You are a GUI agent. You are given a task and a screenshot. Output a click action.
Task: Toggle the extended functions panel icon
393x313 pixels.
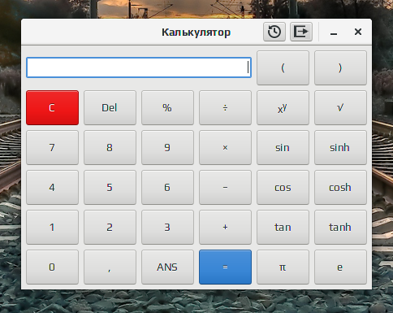point(301,32)
